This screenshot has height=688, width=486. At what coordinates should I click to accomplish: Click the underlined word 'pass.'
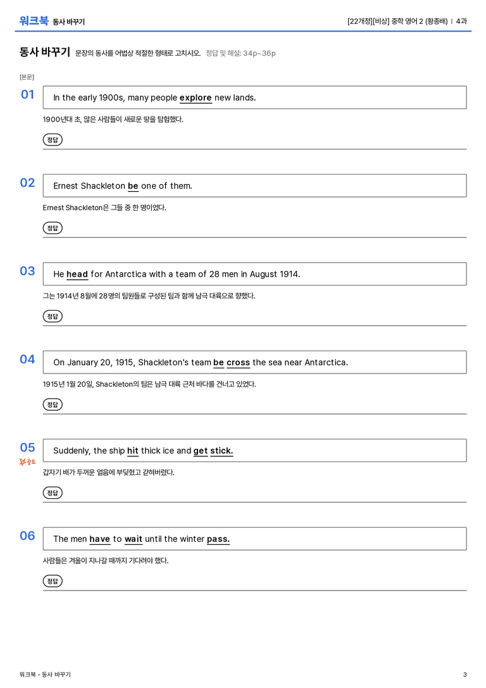(x=218, y=539)
